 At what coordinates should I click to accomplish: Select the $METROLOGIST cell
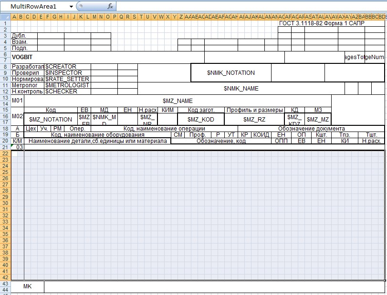(67, 85)
